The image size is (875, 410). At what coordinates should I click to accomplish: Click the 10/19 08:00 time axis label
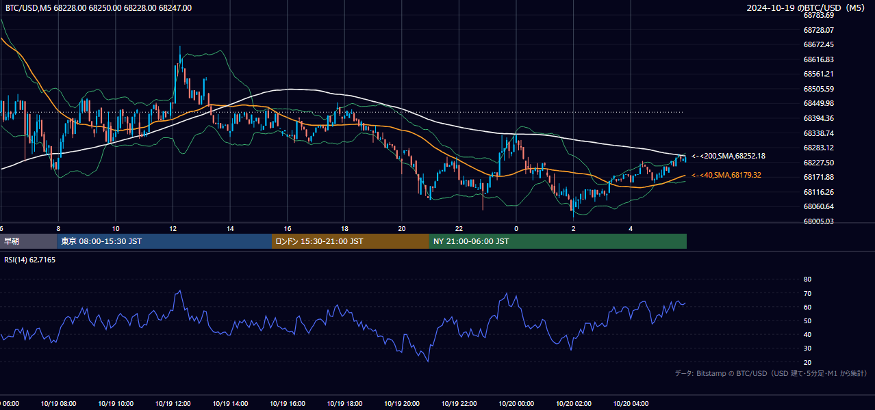(x=58, y=404)
